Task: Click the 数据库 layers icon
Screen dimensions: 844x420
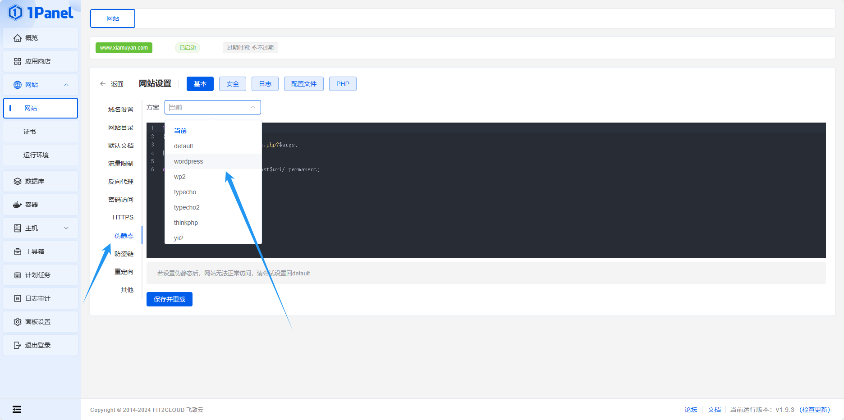Action: click(x=18, y=181)
